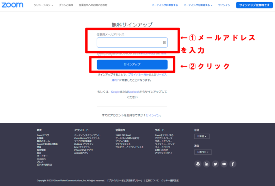Click the blue サインアップ button

click(x=132, y=64)
